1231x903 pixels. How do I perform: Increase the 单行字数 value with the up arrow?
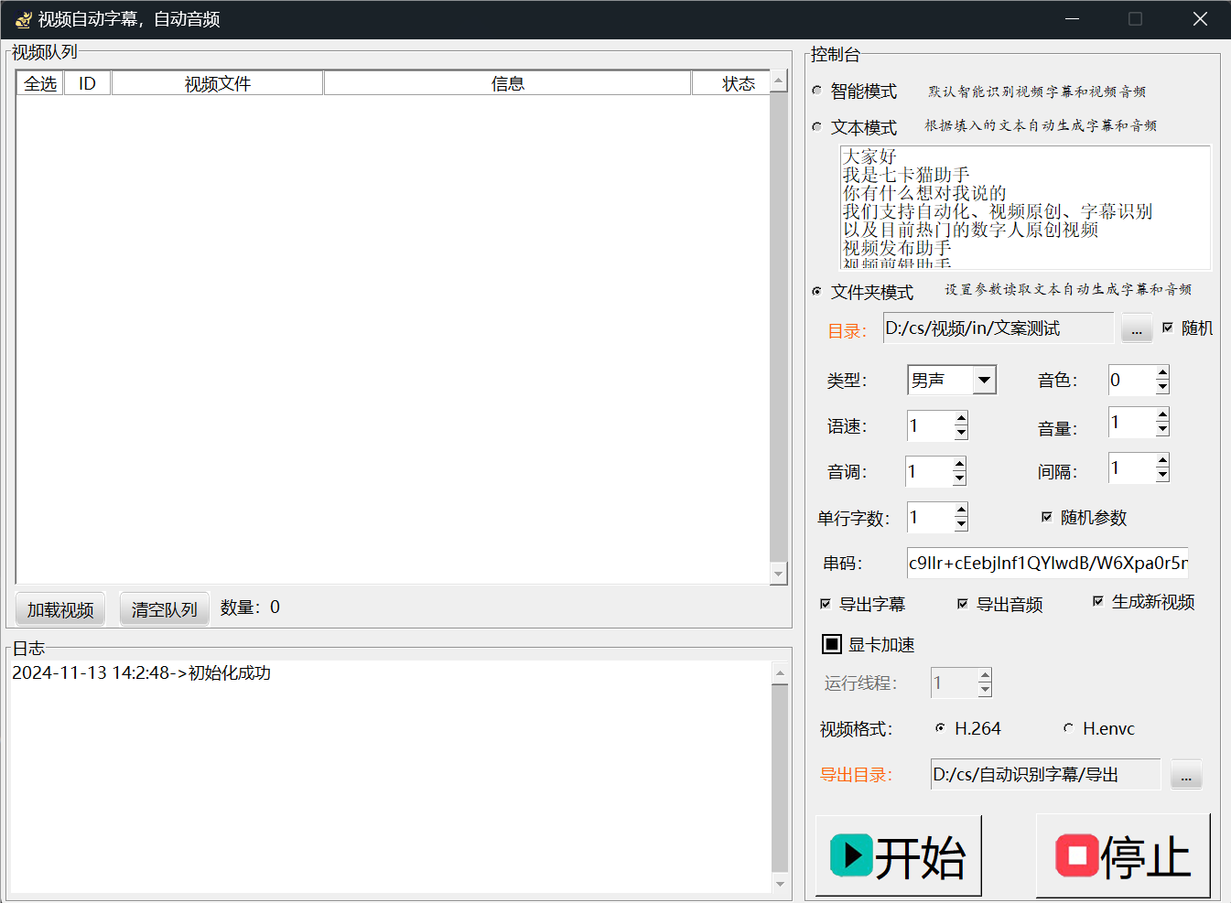point(961,510)
